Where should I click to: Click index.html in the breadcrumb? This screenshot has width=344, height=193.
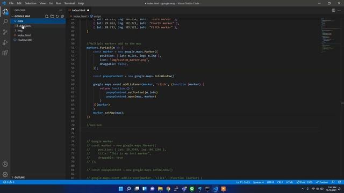(x=80, y=16)
